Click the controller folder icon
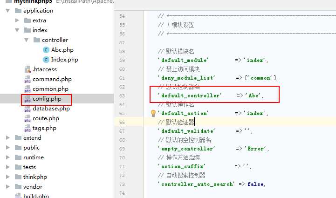This screenshot has height=198, width=336. pos(37,40)
